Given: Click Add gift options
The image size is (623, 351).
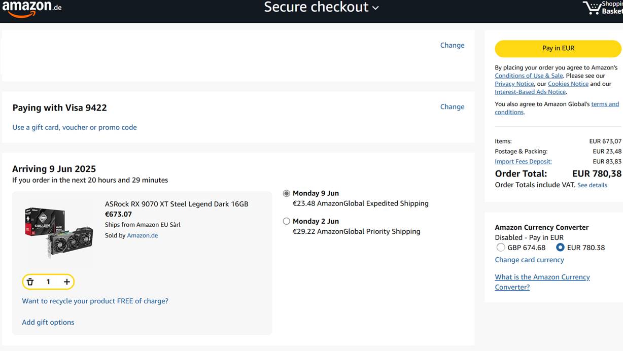Looking at the screenshot, I should tap(48, 322).
